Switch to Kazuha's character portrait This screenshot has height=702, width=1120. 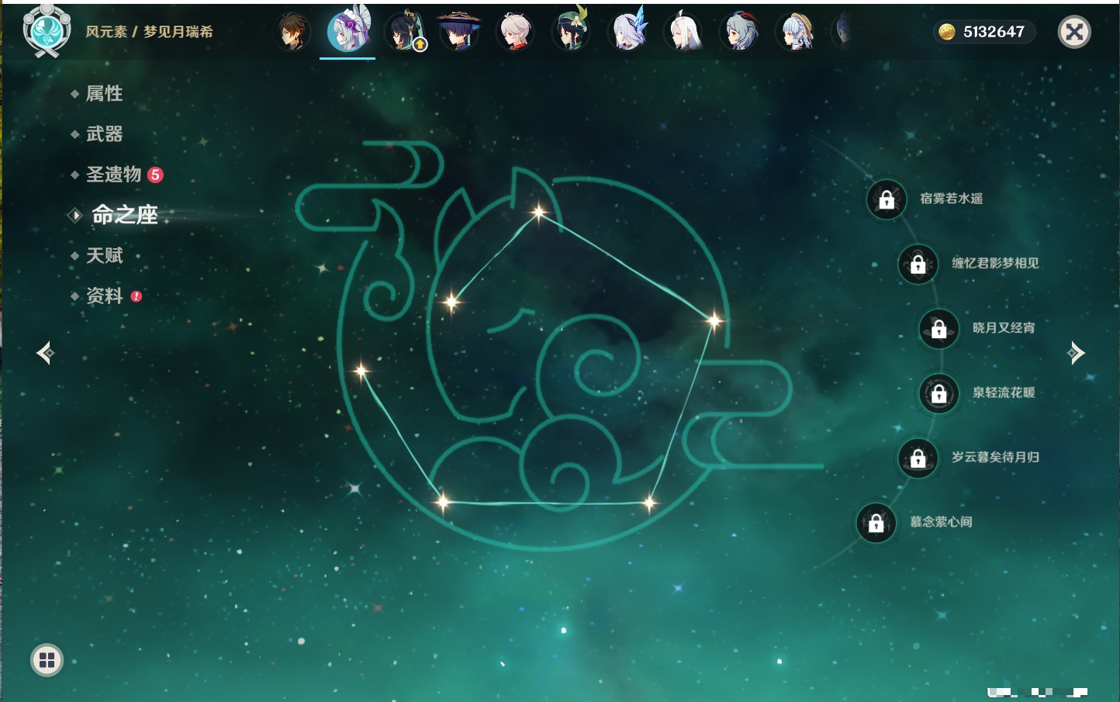click(515, 33)
